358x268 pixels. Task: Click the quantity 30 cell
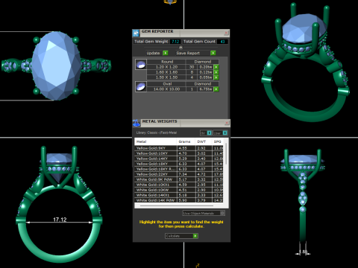192,67
